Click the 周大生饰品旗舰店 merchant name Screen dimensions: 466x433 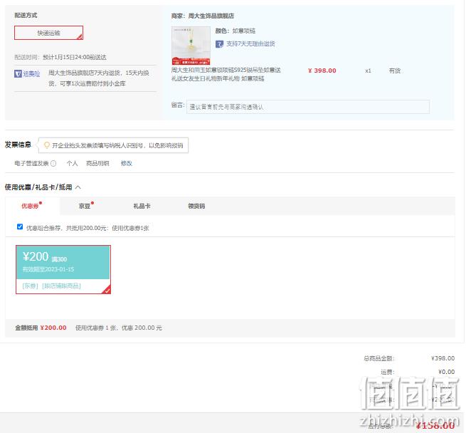pyautogui.click(x=211, y=16)
